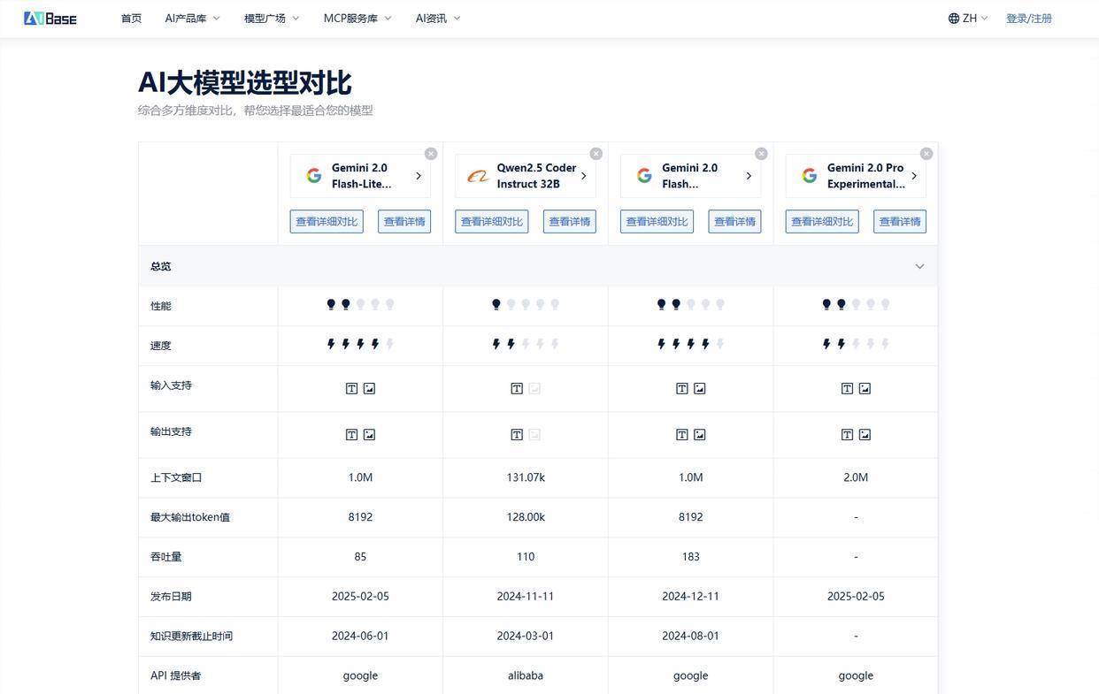Click API provider alibaba
This screenshot has height=694, width=1099.
click(x=526, y=675)
